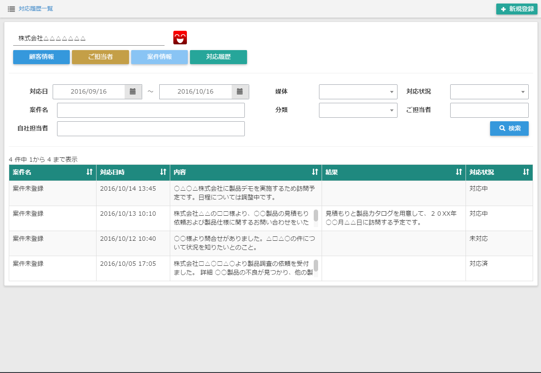Focus the 案件名 input field
The image size is (541, 373).
click(151, 110)
